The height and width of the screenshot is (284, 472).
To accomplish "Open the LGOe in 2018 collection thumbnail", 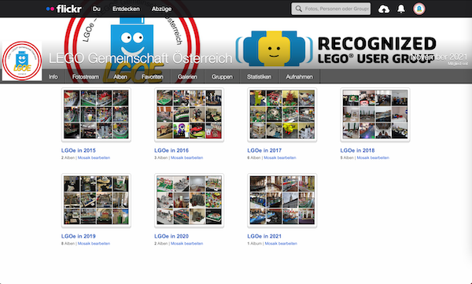I will point(375,114).
